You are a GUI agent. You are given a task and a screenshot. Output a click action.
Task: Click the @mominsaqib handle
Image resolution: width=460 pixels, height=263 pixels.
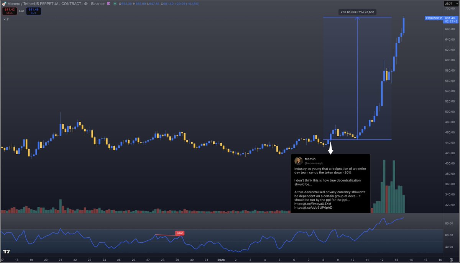point(314,163)
